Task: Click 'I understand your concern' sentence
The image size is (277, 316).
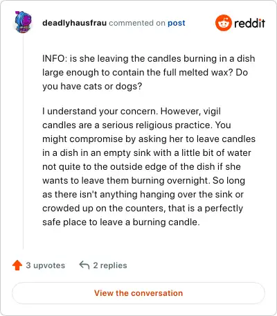Action: [100, 111]
